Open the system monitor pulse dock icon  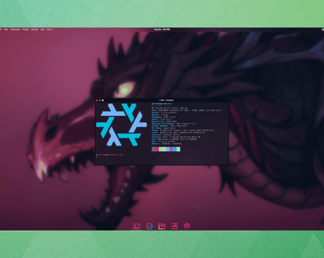174,226
